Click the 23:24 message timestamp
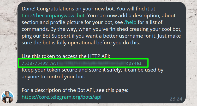This screenshot has height=106, width=197. 176,99
